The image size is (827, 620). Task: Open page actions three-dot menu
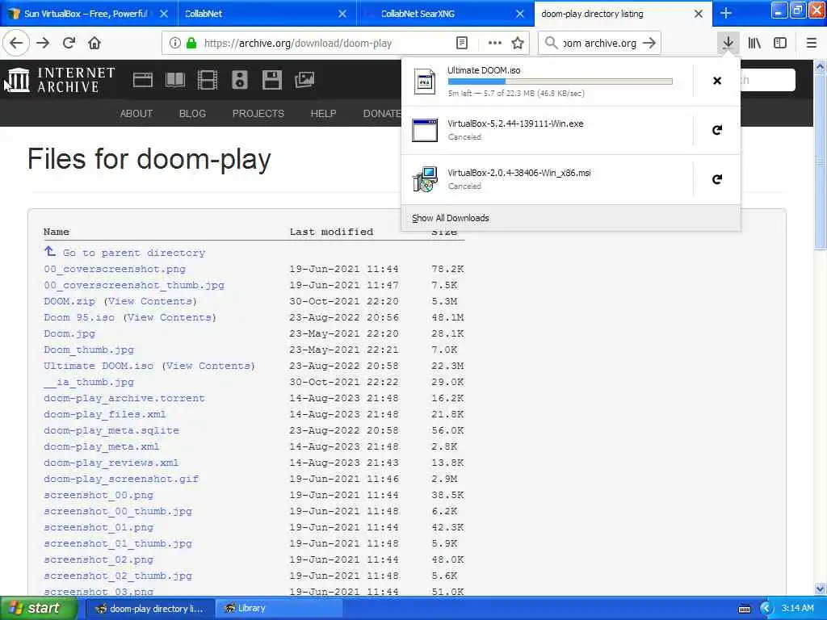(494, 44)
